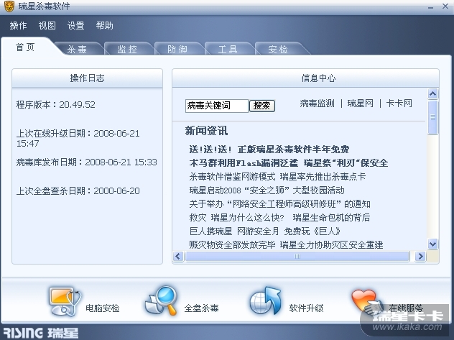This screenshot has width=454, height=340.
Task: Open the 瑞星网 link
Action: [360, 104]
